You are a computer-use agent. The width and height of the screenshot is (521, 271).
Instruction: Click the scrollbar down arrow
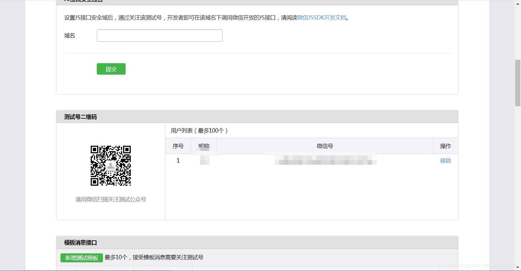[x=518, y=268]
